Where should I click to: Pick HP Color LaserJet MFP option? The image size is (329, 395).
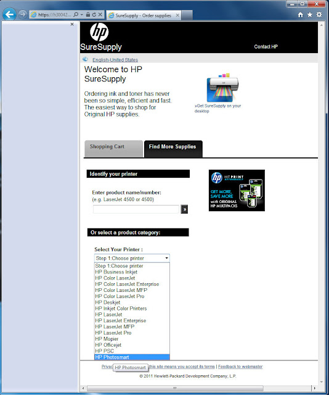[x=132, y=290]
